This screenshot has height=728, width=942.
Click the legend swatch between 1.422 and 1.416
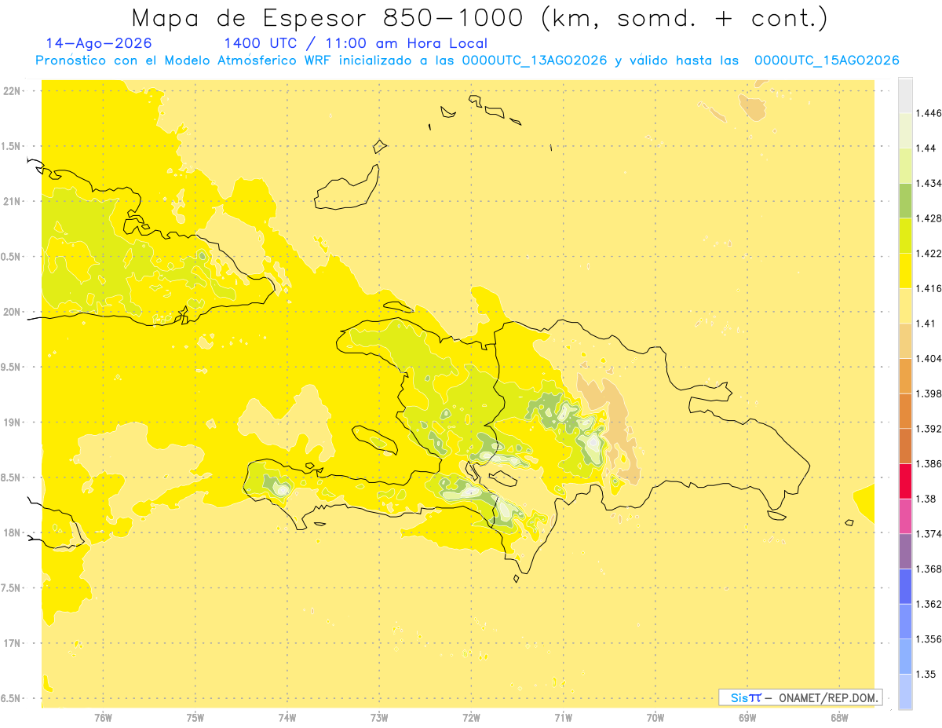point(905,271)
